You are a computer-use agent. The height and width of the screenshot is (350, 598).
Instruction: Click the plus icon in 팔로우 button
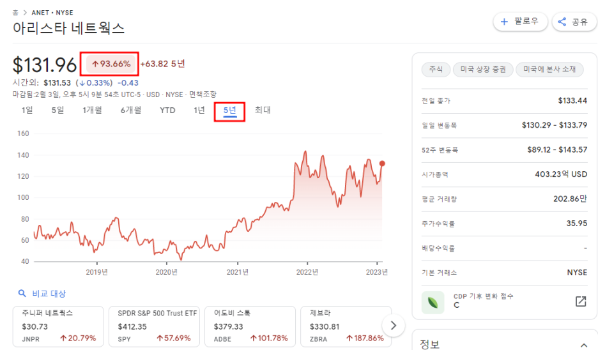504,22
